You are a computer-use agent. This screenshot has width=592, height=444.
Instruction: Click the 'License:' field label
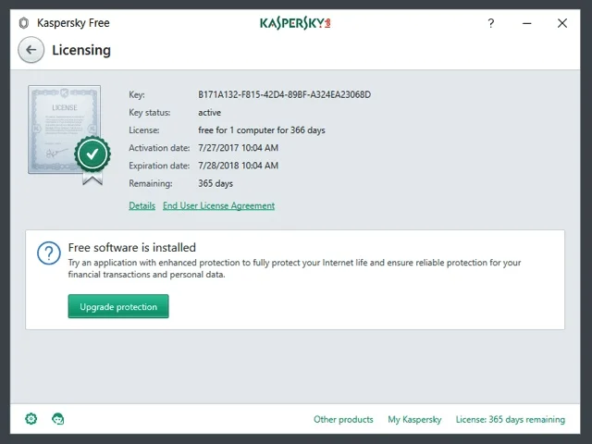point(144,130)
